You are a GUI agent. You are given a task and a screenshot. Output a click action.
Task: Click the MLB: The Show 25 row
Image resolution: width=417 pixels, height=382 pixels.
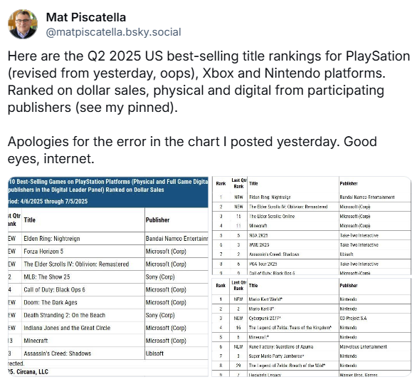pyautogui.click(x=108, y=277)
